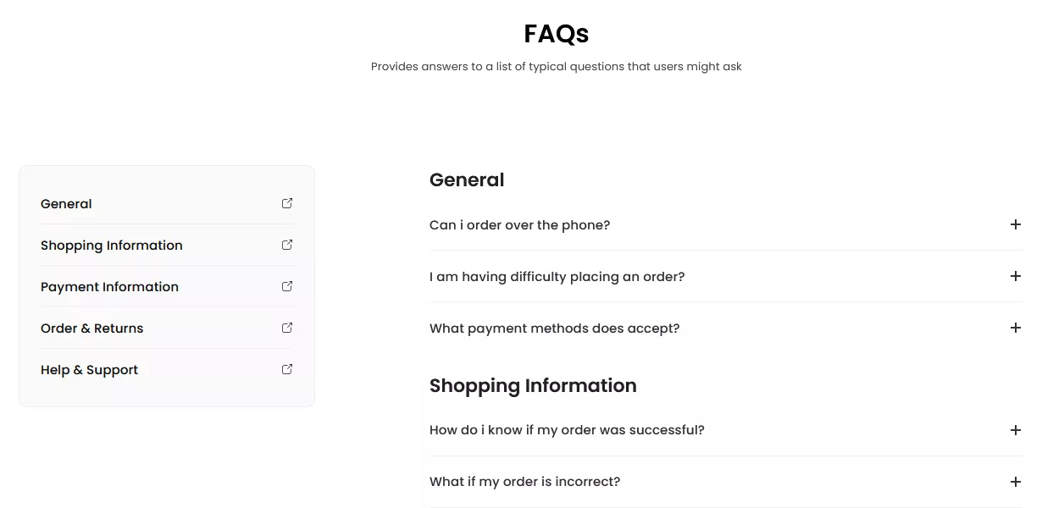This screenshot has height=508, width=1042.
Task: Click the external link icon beside General
Action: [286, 203]
